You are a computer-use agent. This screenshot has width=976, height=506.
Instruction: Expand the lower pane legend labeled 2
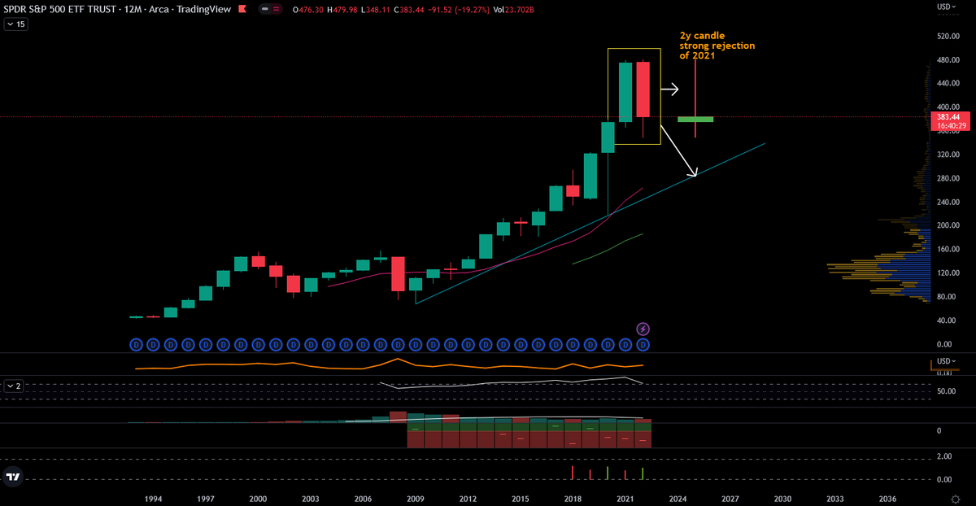click(14, 386)
